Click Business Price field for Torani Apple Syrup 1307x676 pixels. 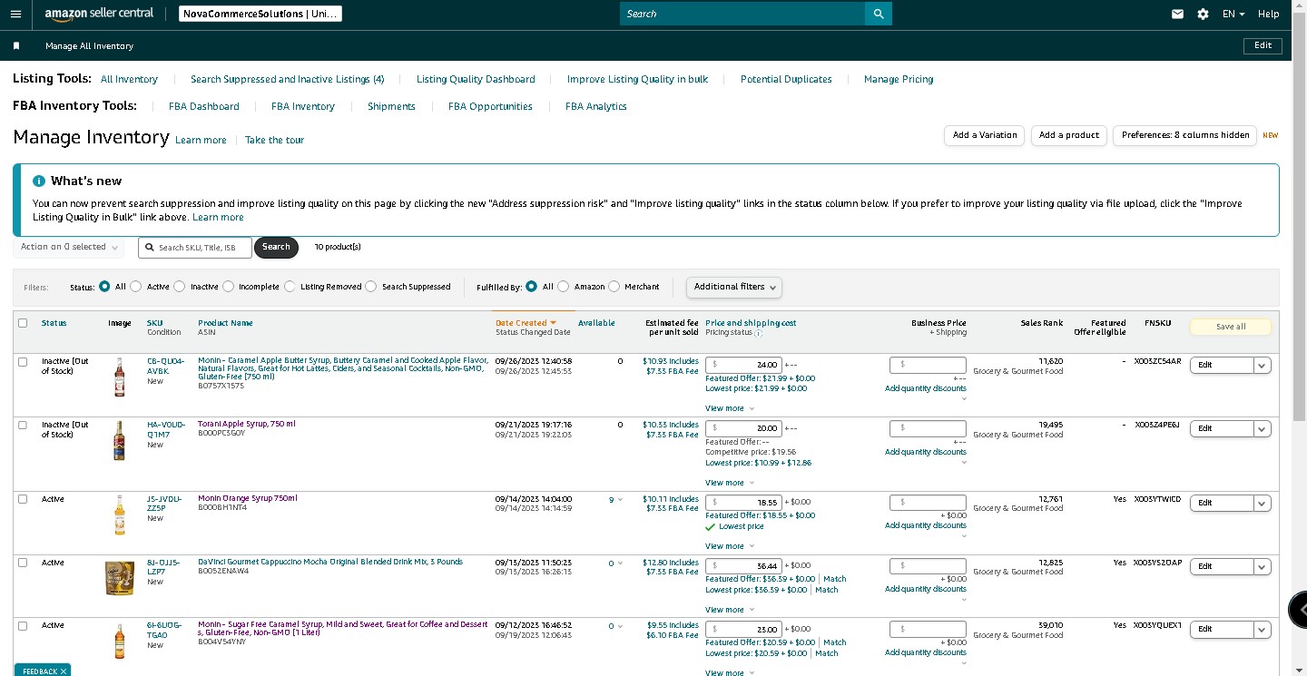pyautogui.click(x=928, y=428)
